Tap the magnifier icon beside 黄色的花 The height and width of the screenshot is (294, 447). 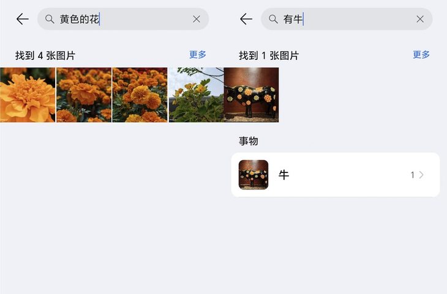[50, 19]
